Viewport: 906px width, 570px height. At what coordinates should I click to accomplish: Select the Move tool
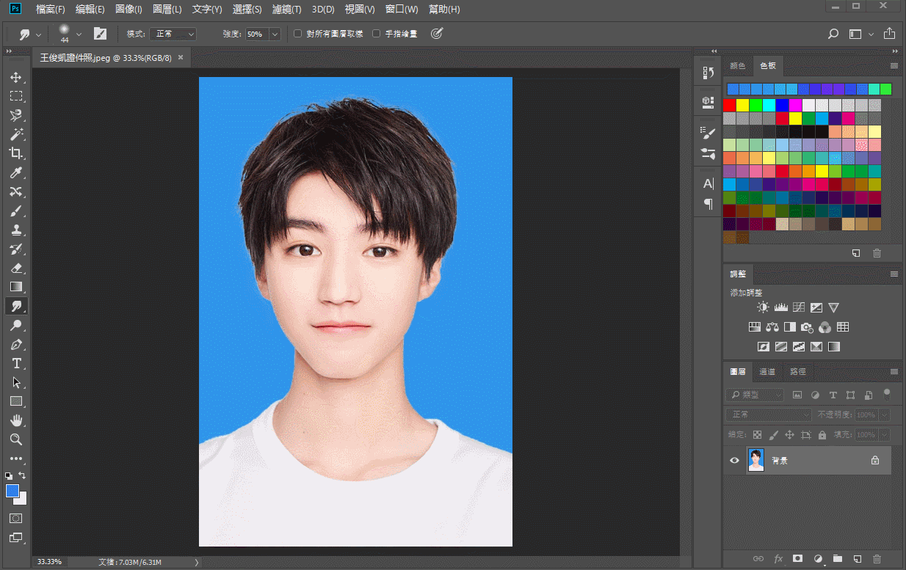15,77
